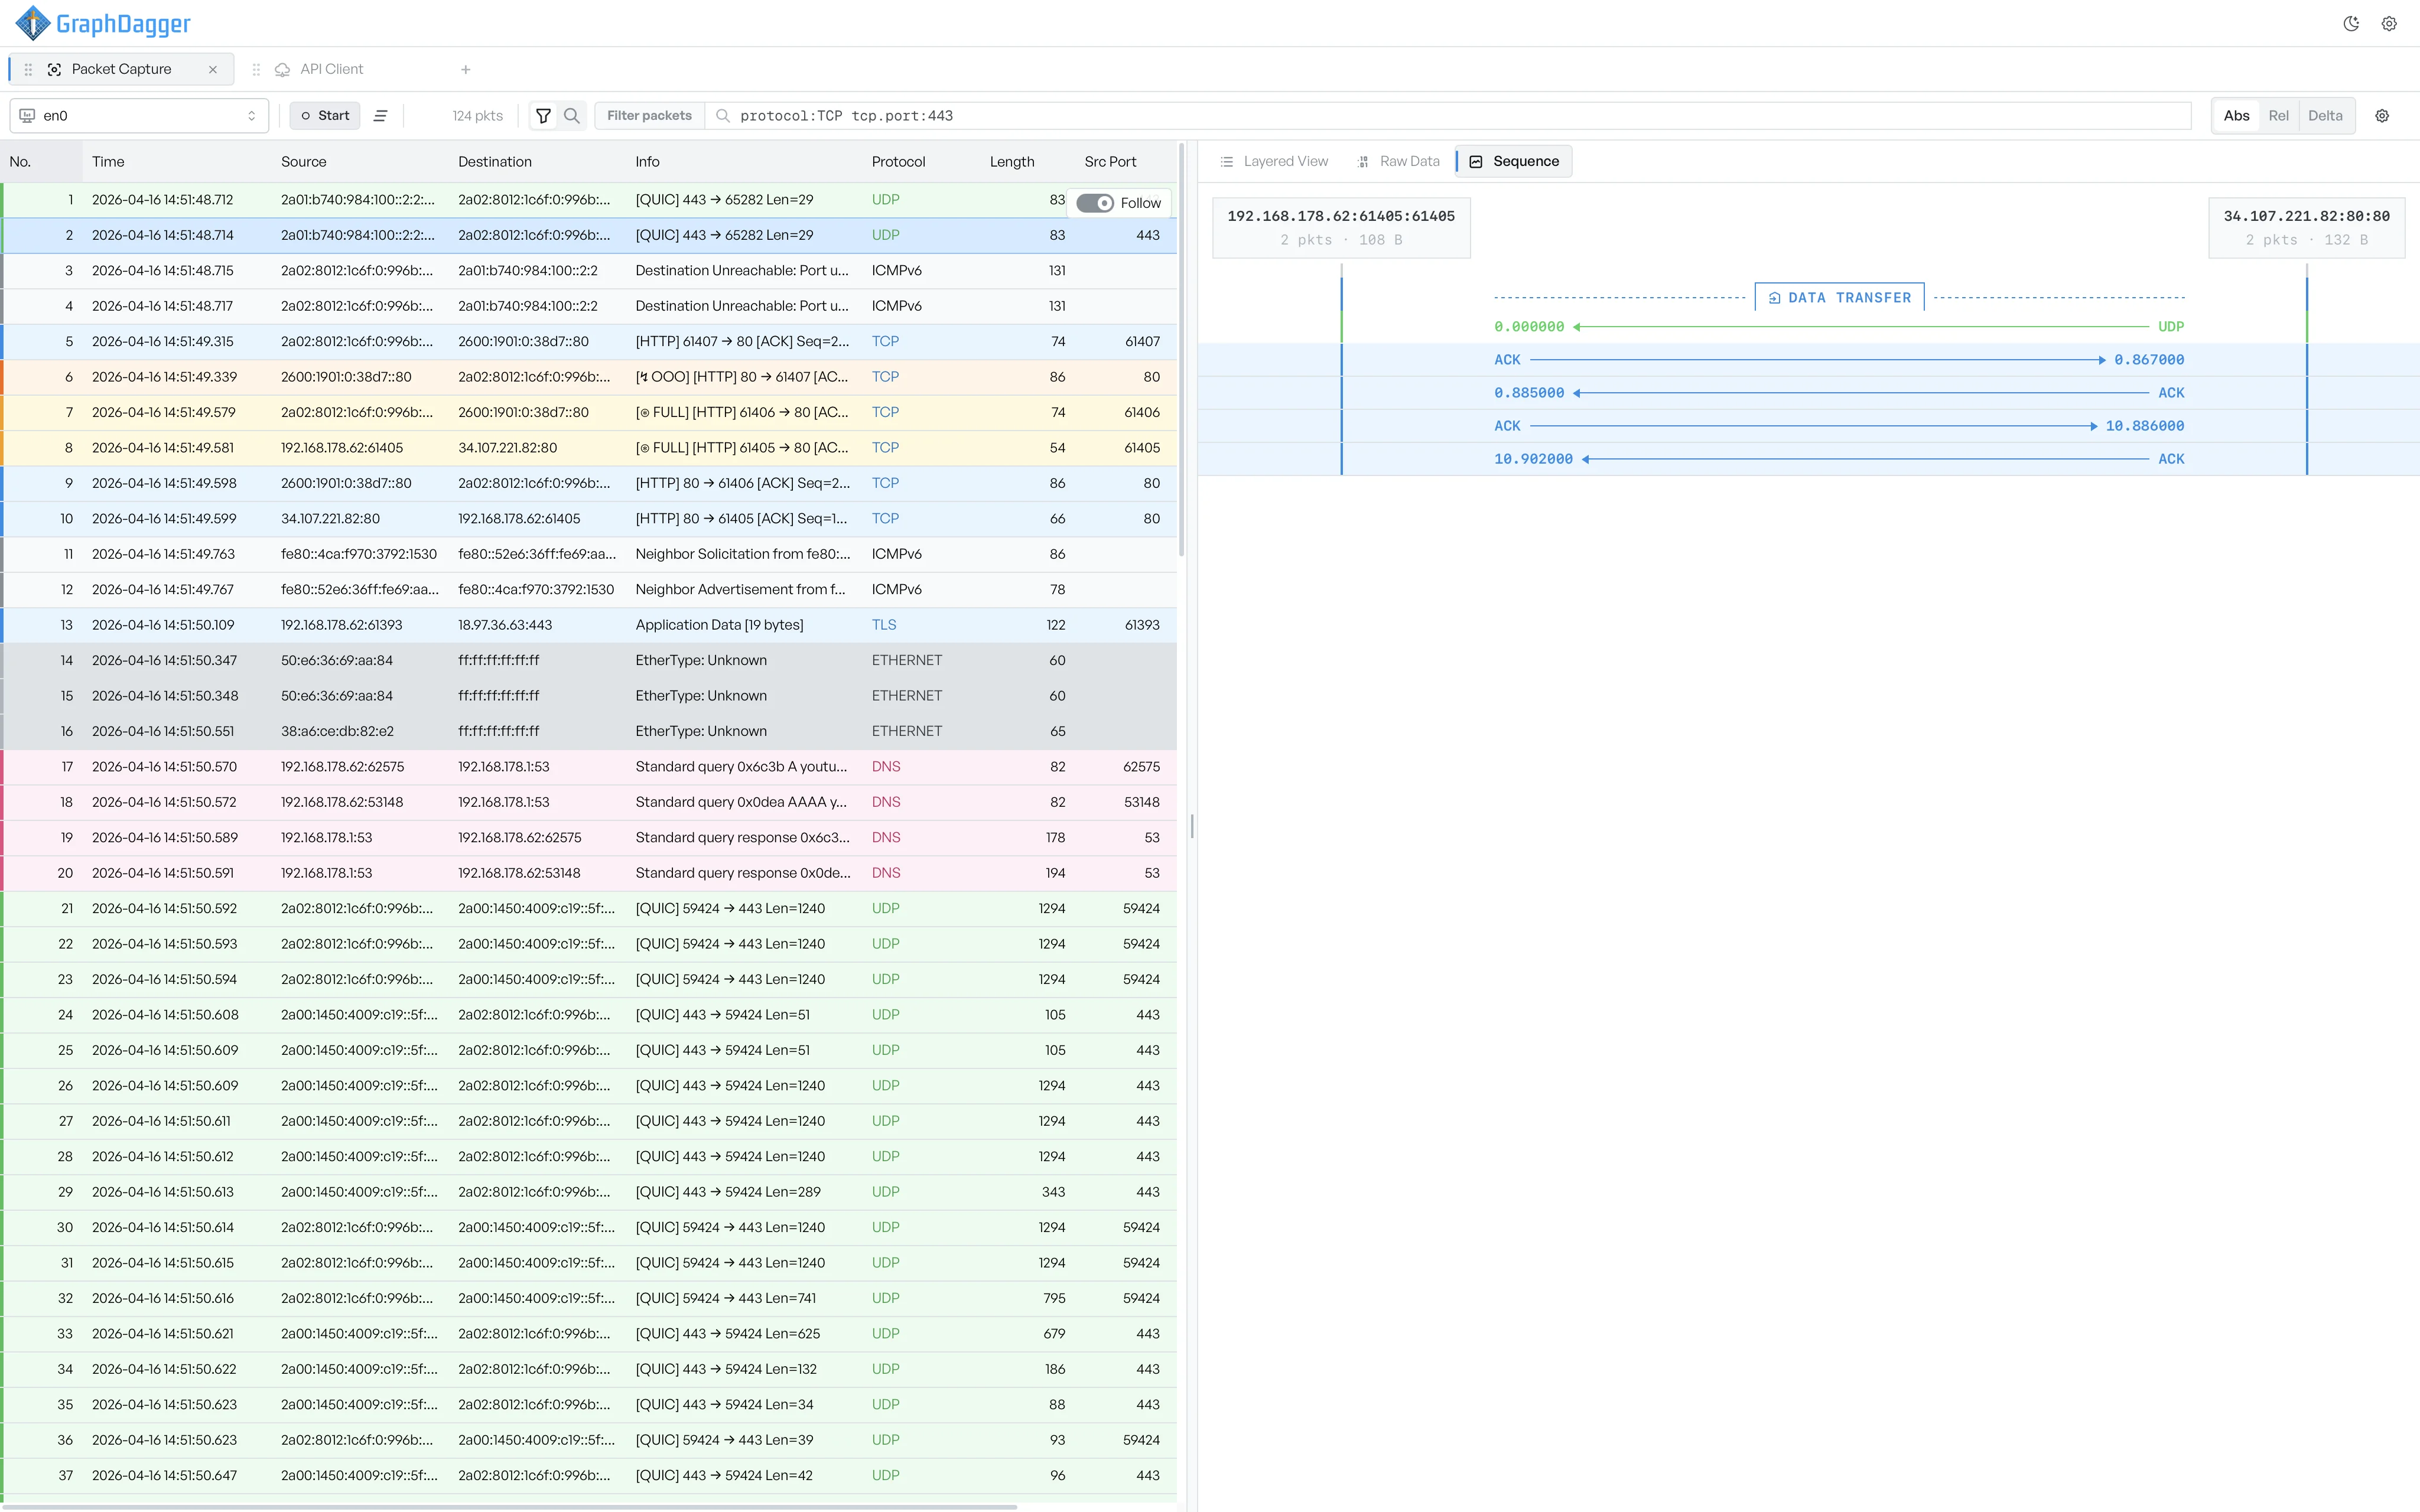Image resolution: width=2420 pixels, height=1512 pixels.
Task: Open capture view settings gear
Action: (x=2382, y=116)
